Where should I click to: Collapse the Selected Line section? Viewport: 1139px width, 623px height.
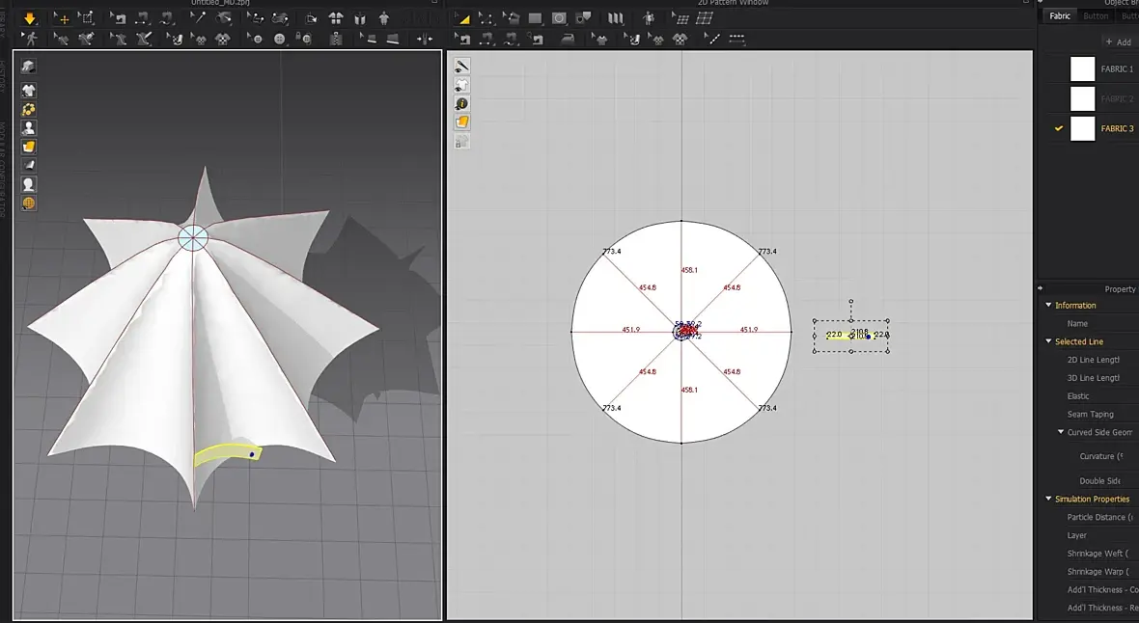[x=1049, y=341]
